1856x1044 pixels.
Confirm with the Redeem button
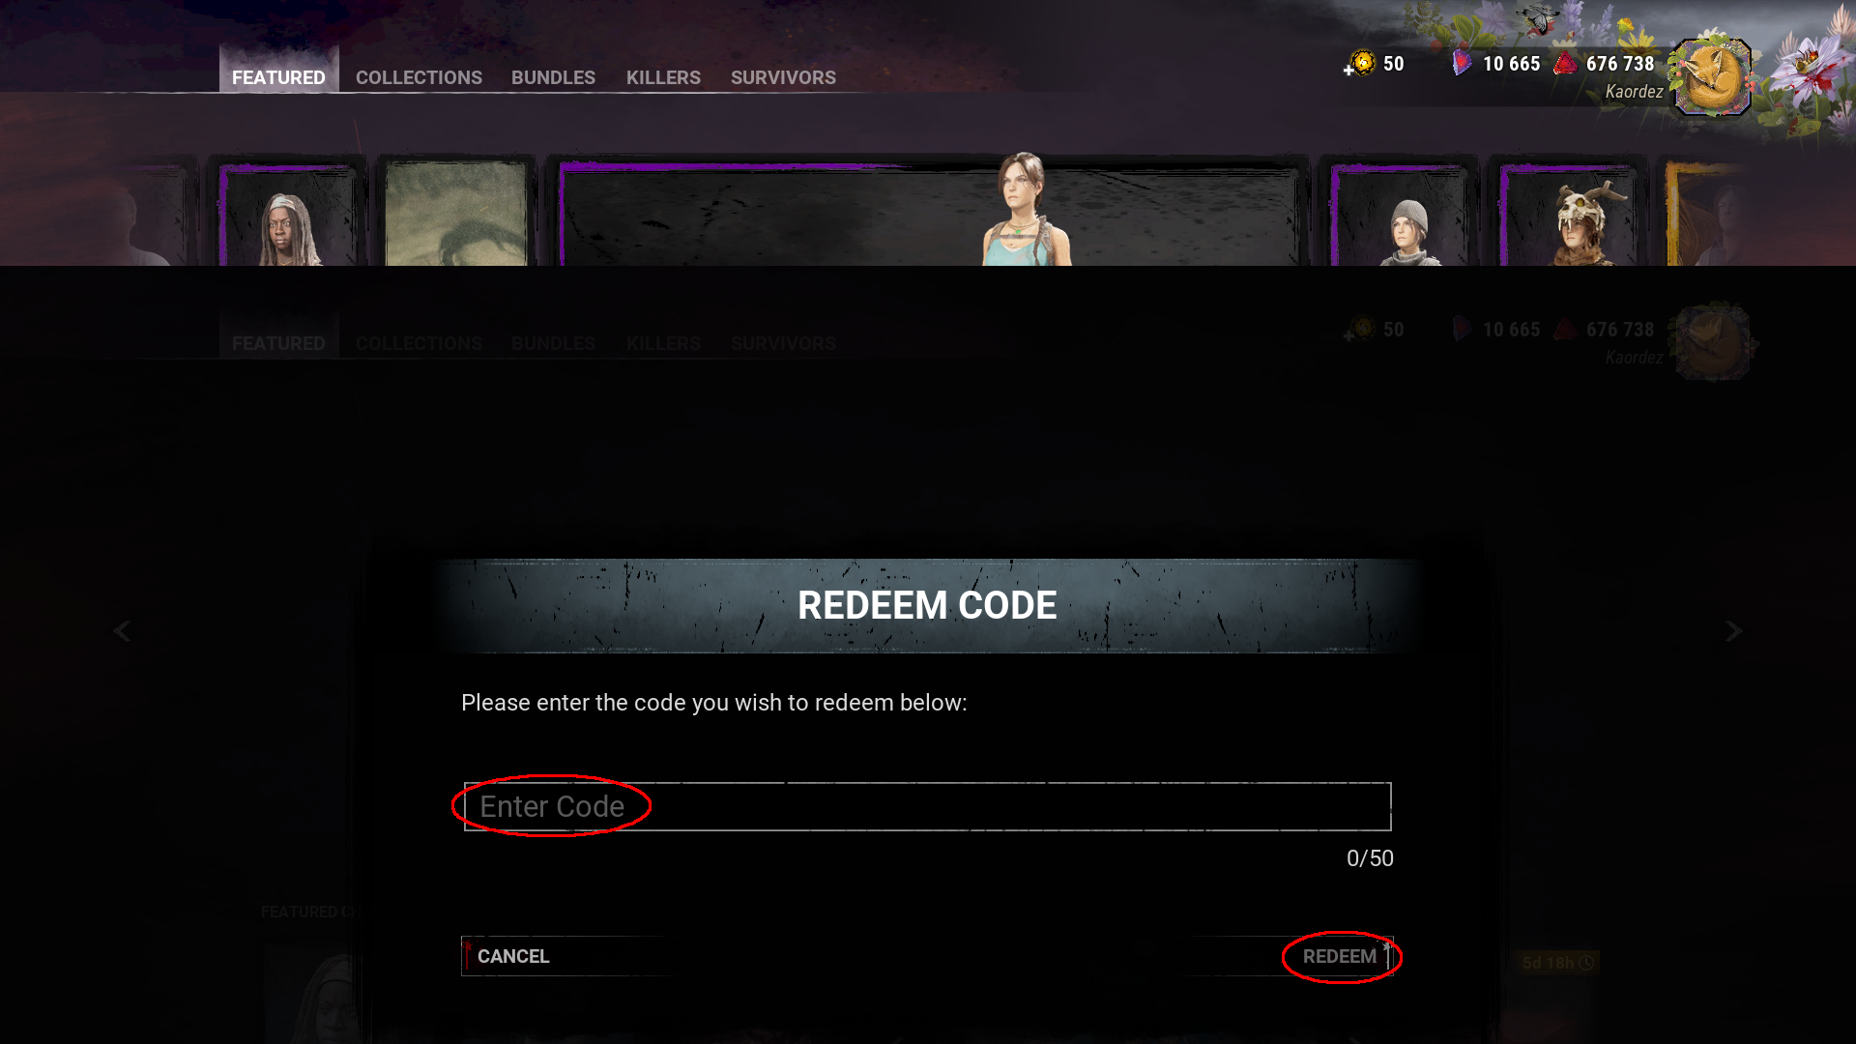coord(1340,956)
